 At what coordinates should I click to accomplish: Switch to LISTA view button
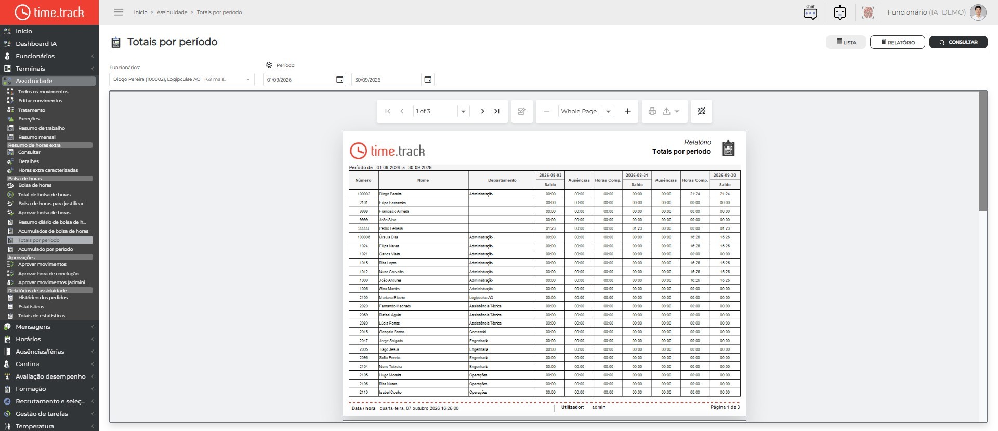tap(846, 42)
